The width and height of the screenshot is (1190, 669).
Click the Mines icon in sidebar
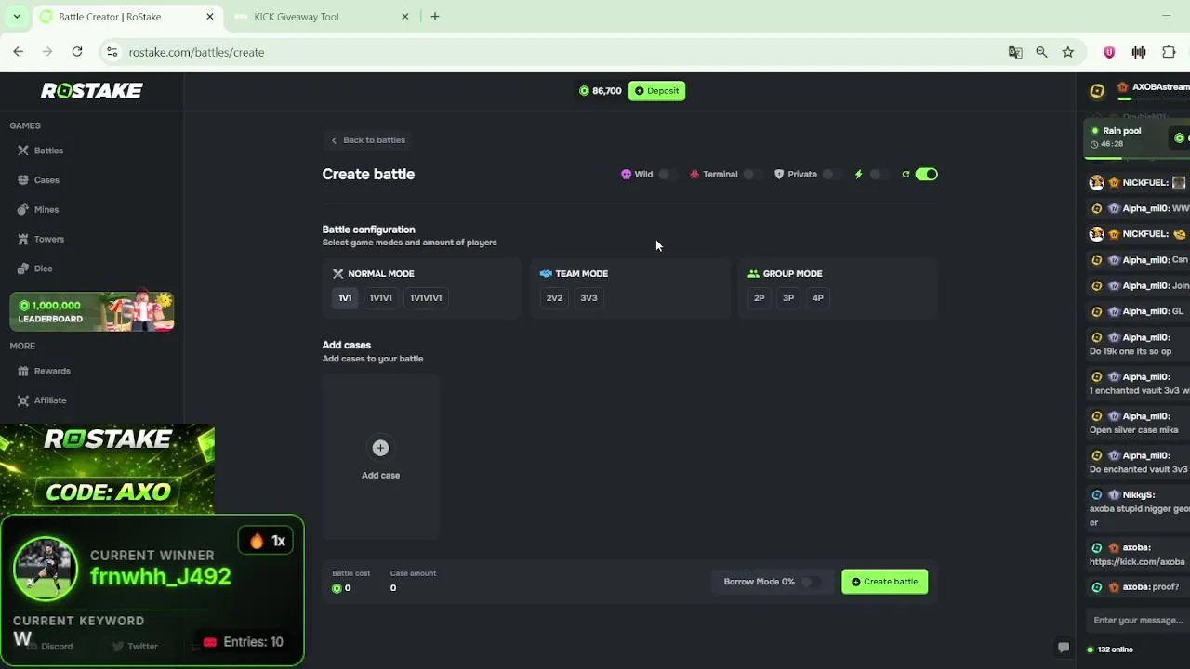(23, 210)
